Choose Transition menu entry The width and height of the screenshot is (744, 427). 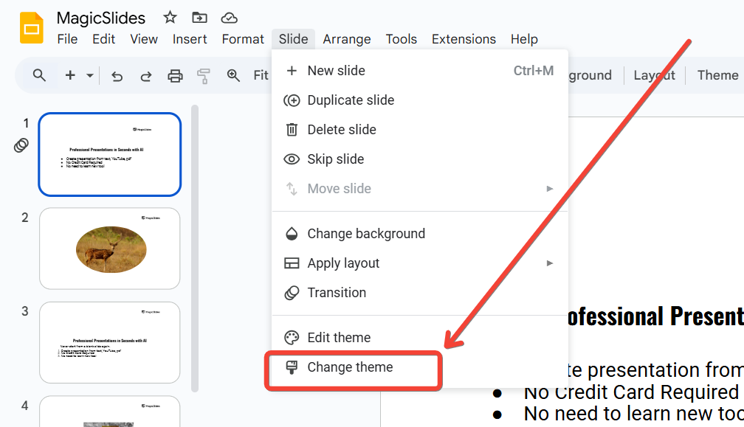[420, 292]
